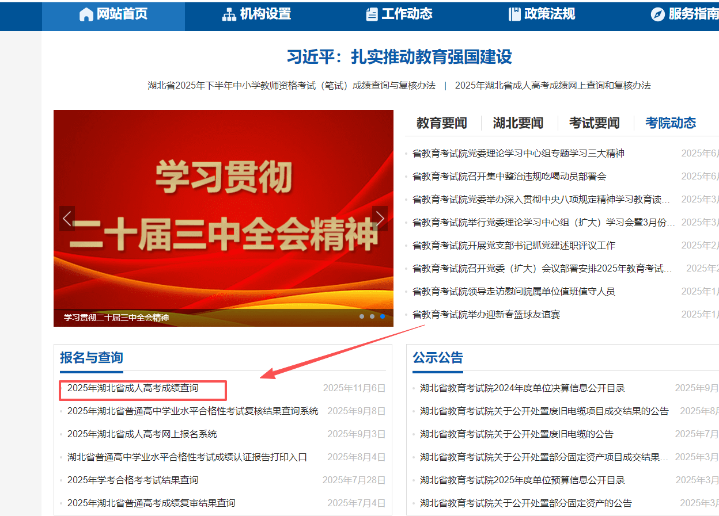Advance carousel with right arrow

click(x=380, y=219)
